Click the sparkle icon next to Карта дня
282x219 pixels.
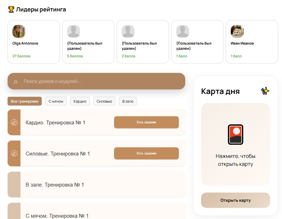265,91
